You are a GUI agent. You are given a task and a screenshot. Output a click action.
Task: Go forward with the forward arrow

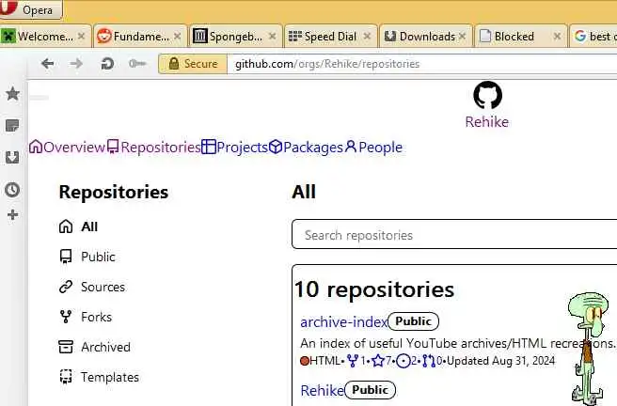76,63
